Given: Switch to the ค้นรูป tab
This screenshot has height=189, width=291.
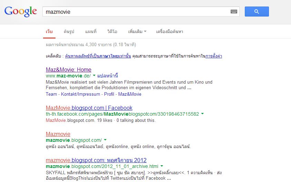Looking at the screenshot, I should pos(69,32).
